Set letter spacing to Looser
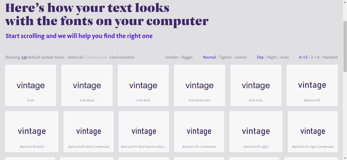This screenshot has width=347, height=160. (x=241, y=57)
